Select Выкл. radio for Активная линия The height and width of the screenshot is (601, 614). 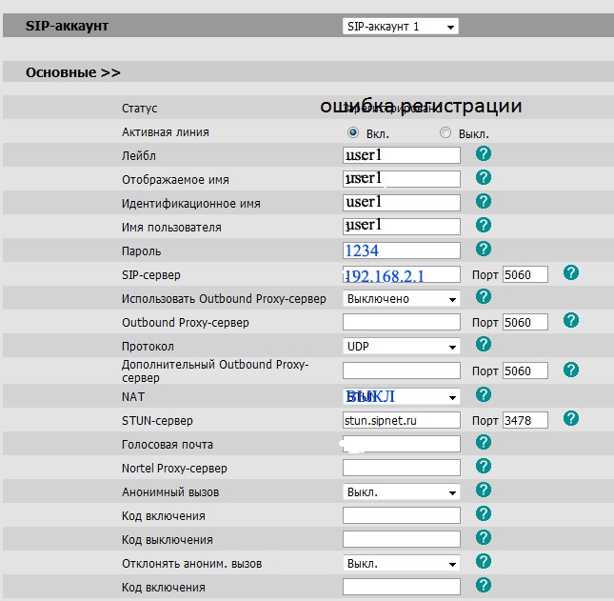[x=446, y=132]
